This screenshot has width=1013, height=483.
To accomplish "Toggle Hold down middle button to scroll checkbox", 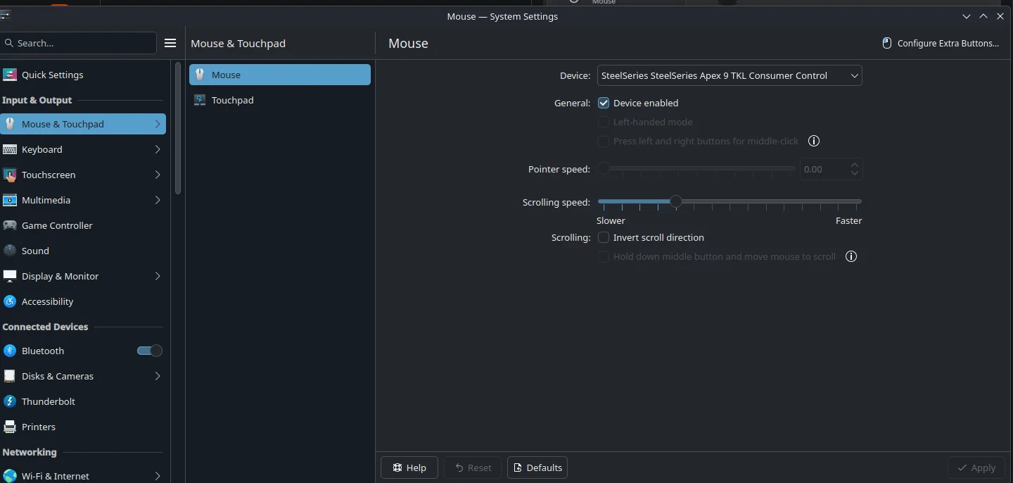I will tap(604, 256).
